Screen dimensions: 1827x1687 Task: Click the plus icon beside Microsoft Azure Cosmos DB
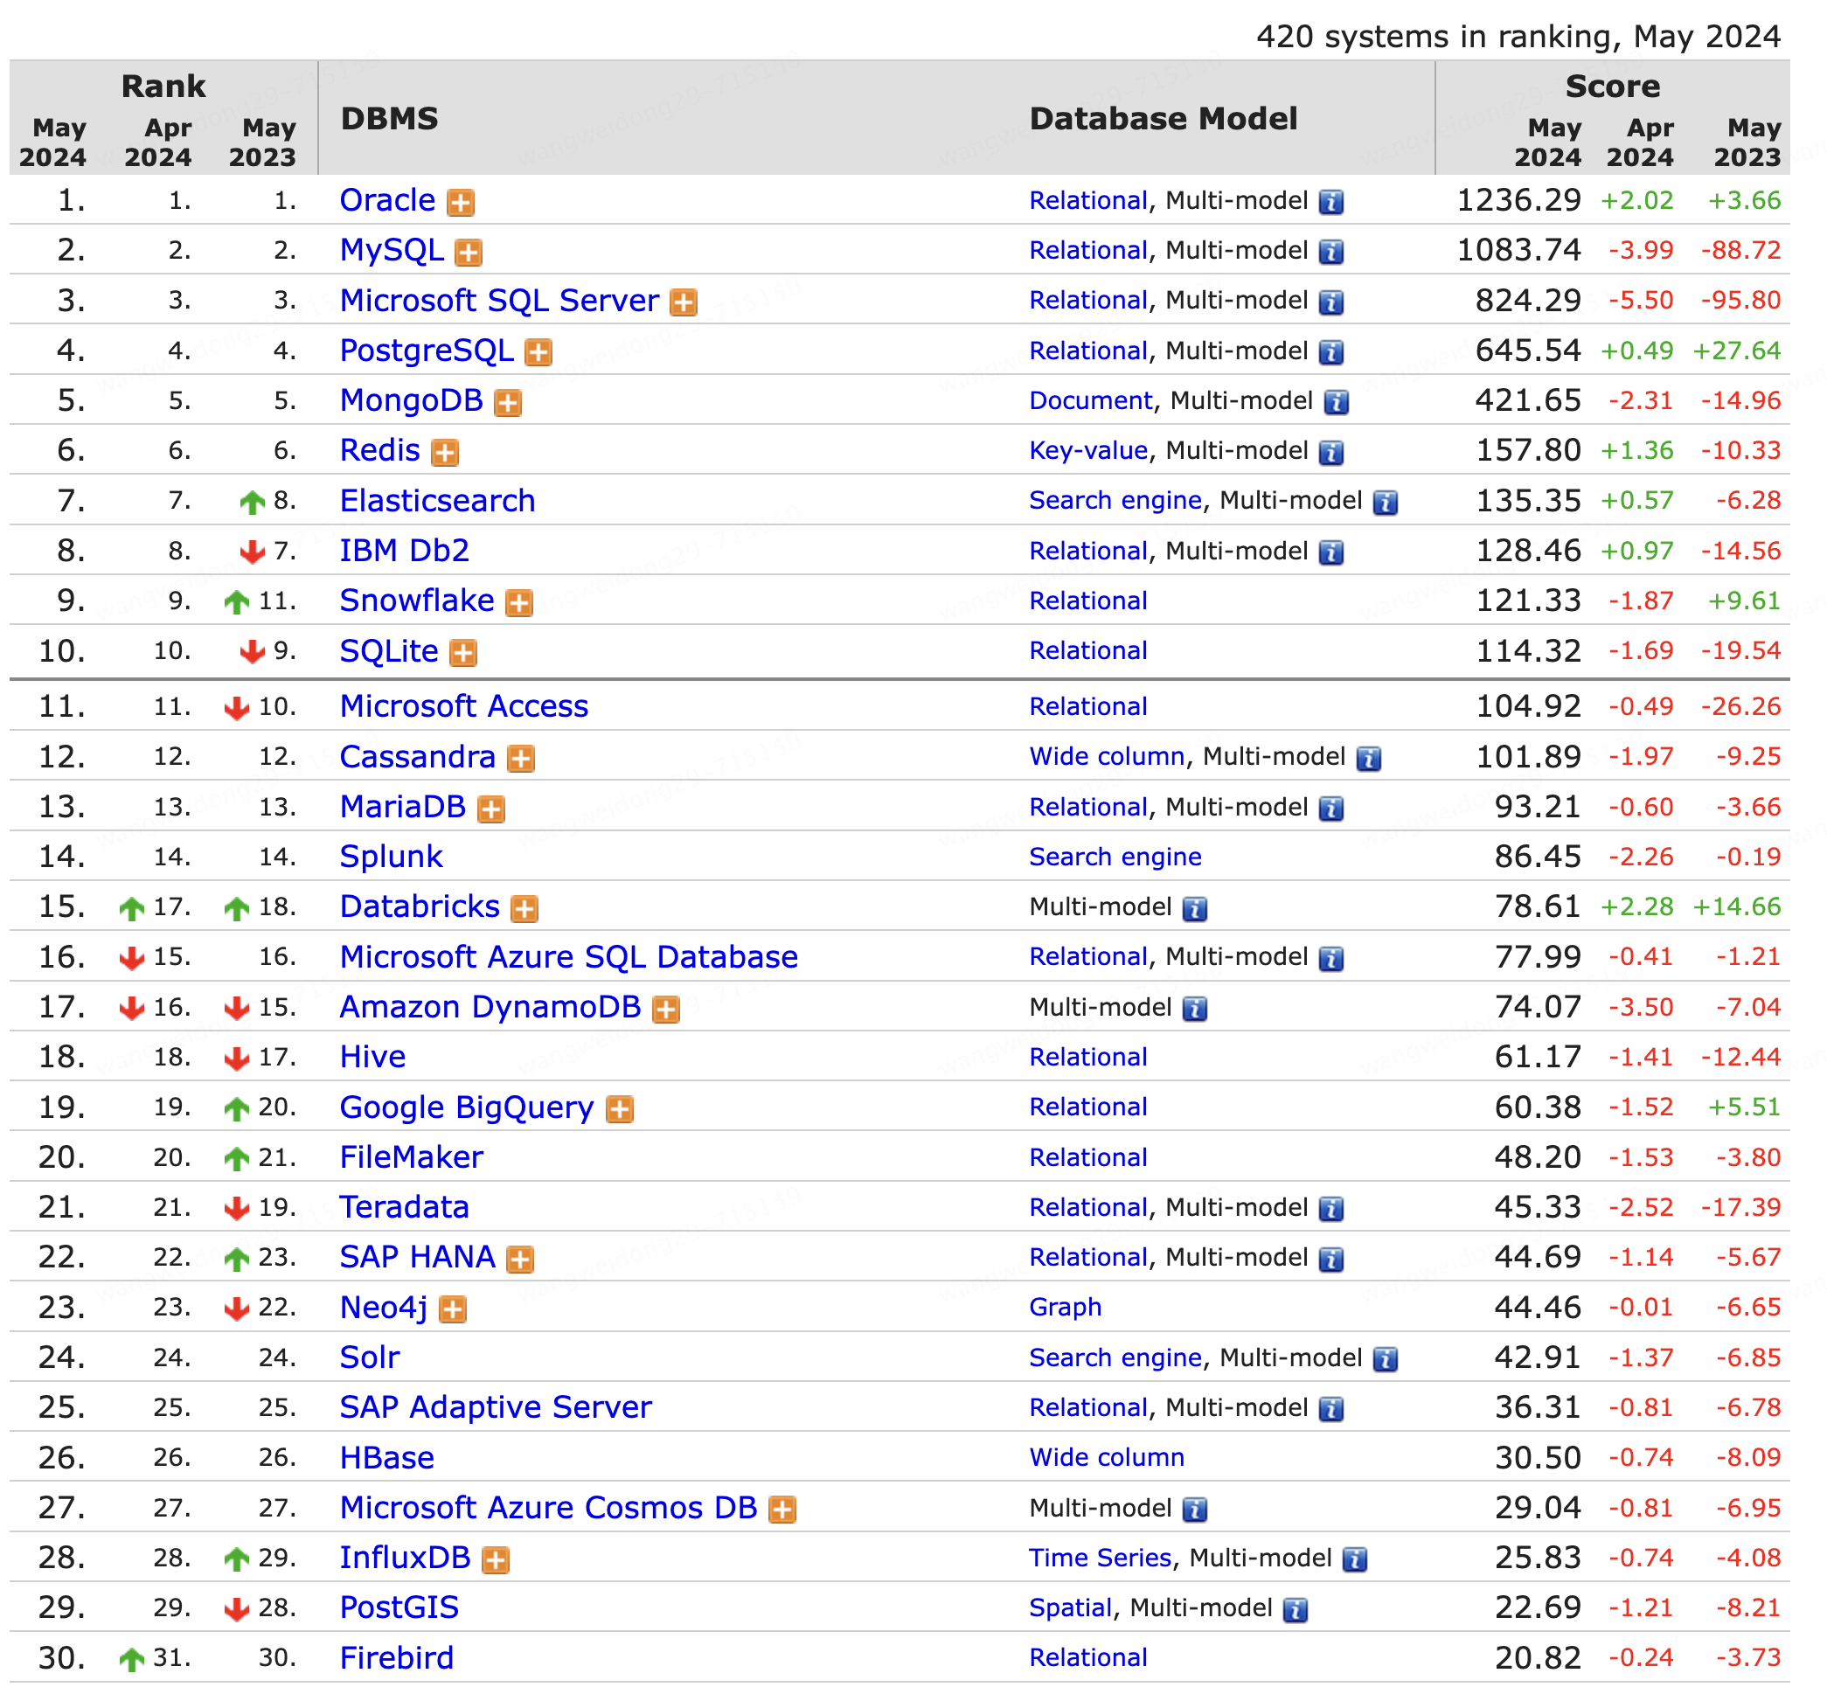coord(782,1509)
